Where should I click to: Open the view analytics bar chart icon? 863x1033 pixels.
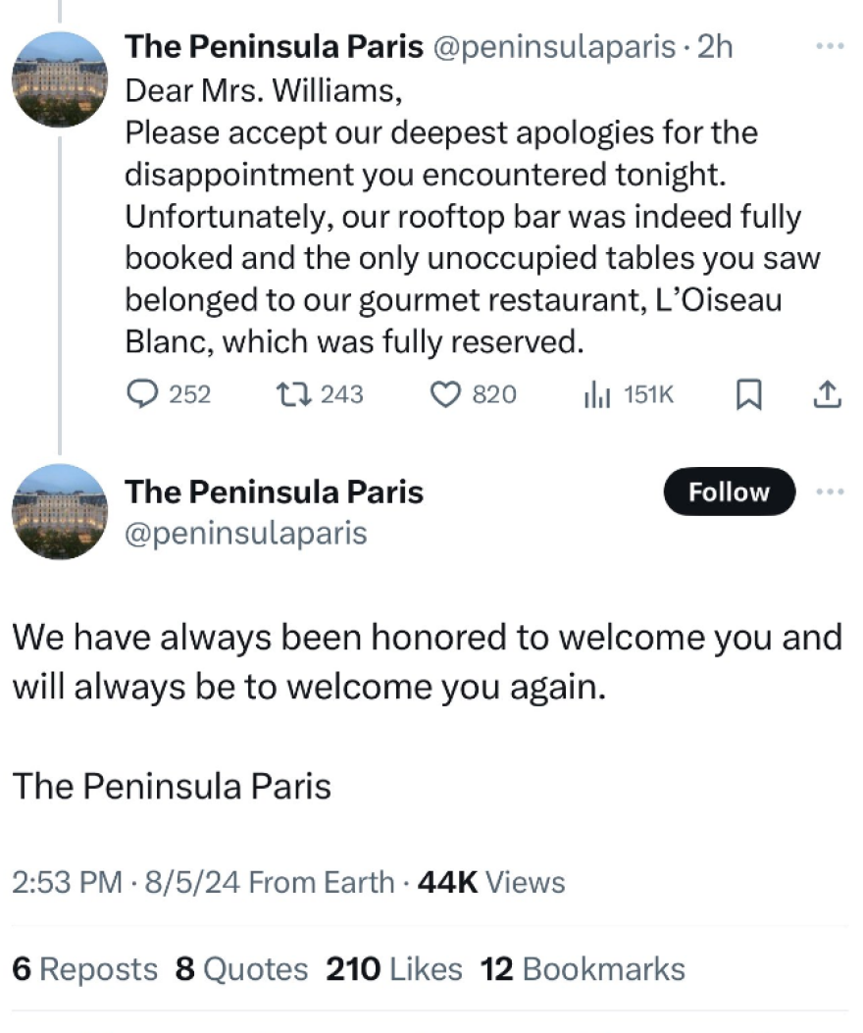tap(597, 394)
